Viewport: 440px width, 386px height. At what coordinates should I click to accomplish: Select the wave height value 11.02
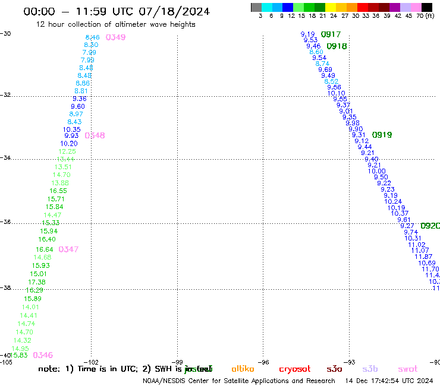click(417, 245)
